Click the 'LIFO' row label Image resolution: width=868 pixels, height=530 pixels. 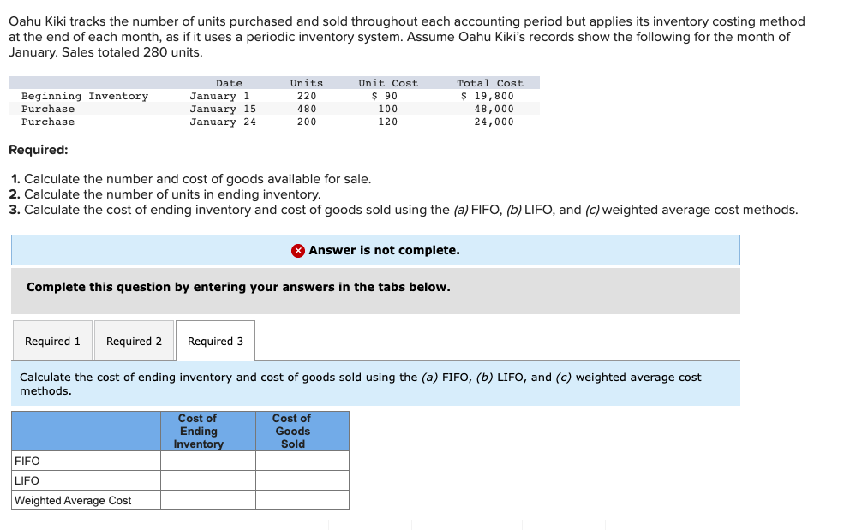[27, 480]
